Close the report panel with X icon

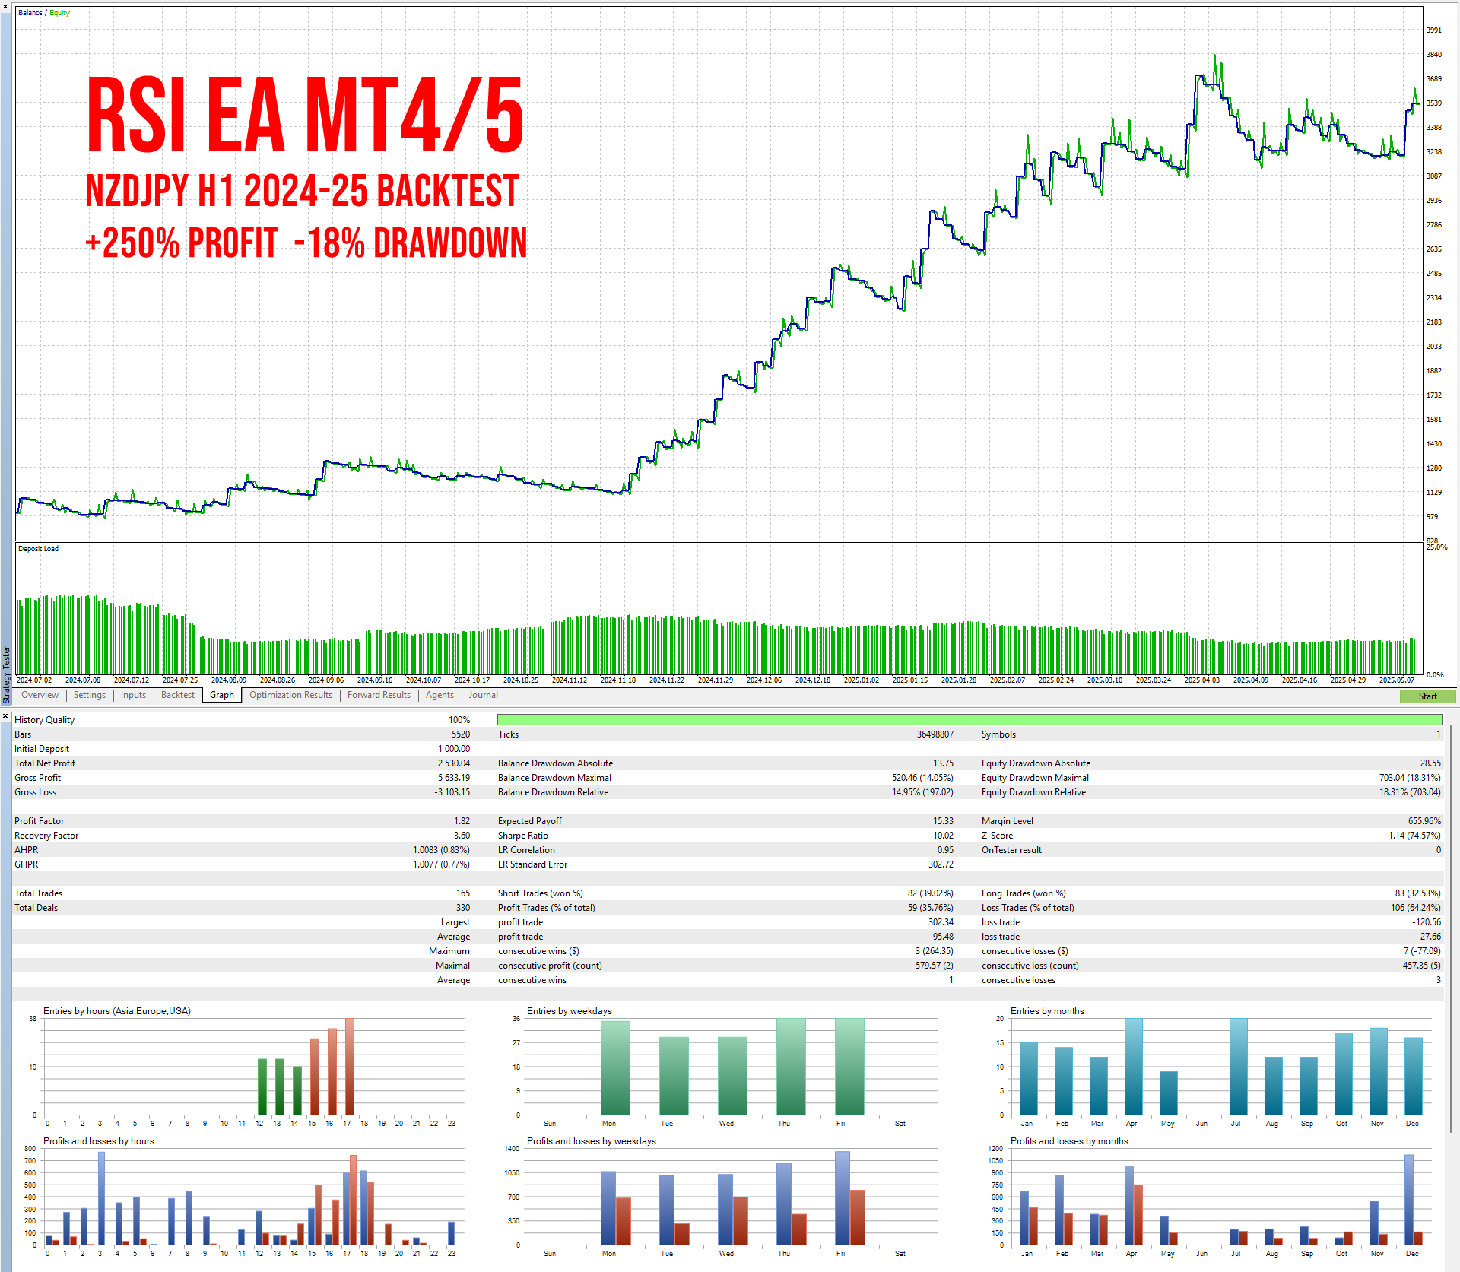(x=5, y=715)
